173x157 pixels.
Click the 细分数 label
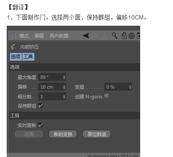click(24, 97)
